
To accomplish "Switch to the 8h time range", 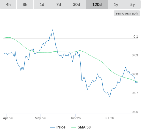I will coord(25,4).
